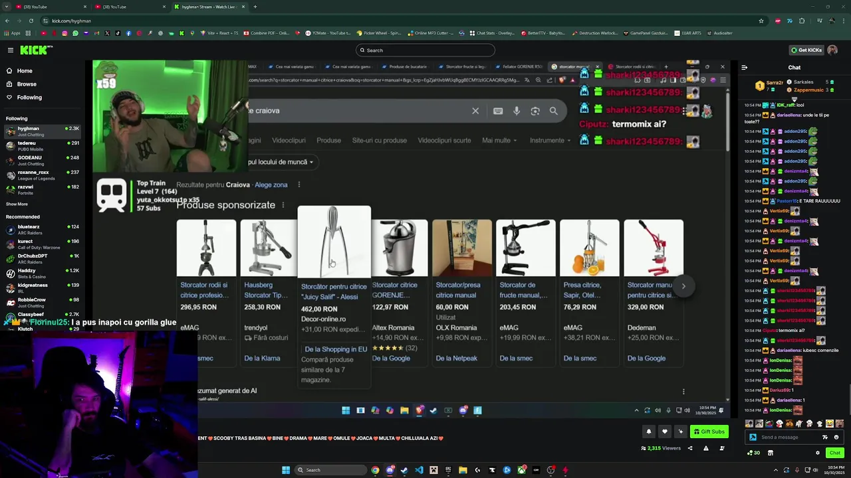
Task: Click the taskbar clock 10:54 PM
Action: point(836,470)
